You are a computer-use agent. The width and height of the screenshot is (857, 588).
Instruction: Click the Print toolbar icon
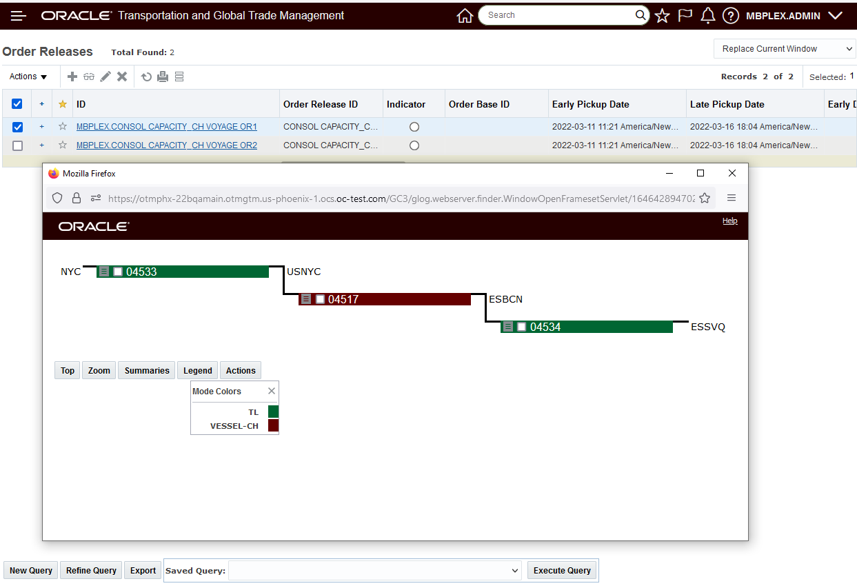pos(163,77)
